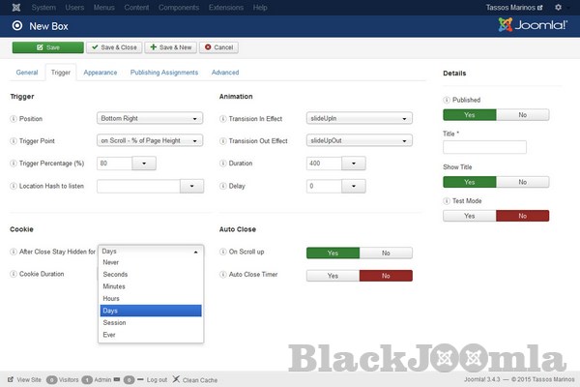This screenshot has height=387, width=580.
Task: Set Published to No
Action: [523, 114]
